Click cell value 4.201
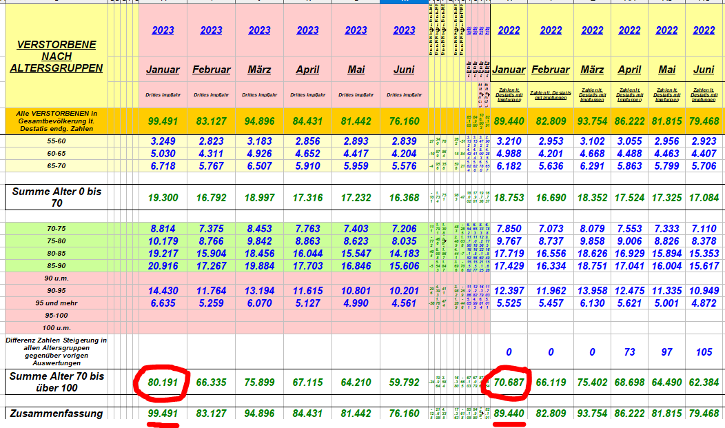Screen dimensions: 725x428 point(551,154)
